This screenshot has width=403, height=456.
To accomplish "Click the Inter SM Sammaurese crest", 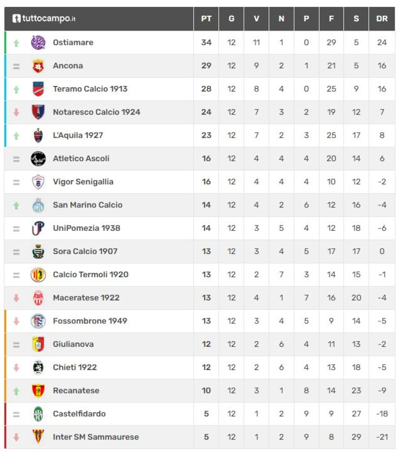I will (x=38, y=437).
